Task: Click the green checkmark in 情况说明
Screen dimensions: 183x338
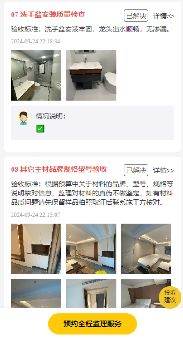Action: [x=40, y=129]
